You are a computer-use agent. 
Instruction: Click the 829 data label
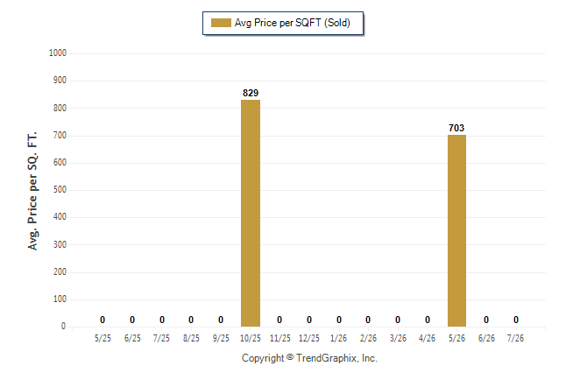click(x=251, y=93)
